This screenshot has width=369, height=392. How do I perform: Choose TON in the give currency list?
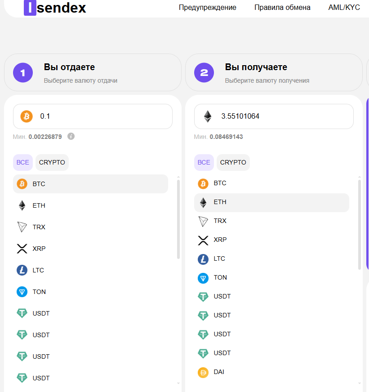[x=90, y=292]
